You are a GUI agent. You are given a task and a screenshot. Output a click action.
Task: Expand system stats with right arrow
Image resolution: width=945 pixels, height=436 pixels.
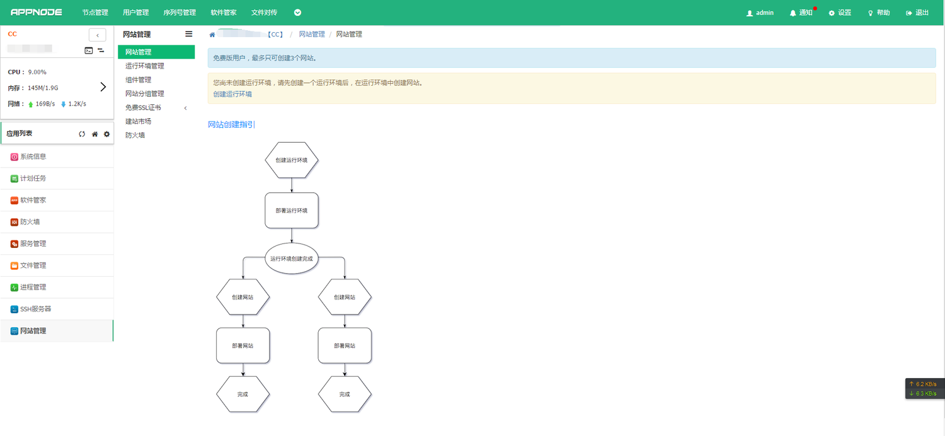(103, 87)
